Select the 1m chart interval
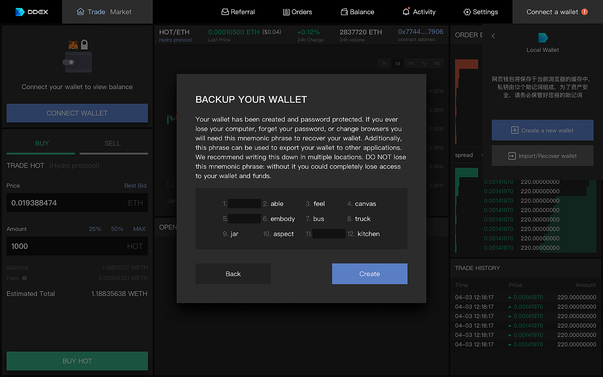Image resolution: width=603 pixels, height=377 pixels. pos(411,64)
